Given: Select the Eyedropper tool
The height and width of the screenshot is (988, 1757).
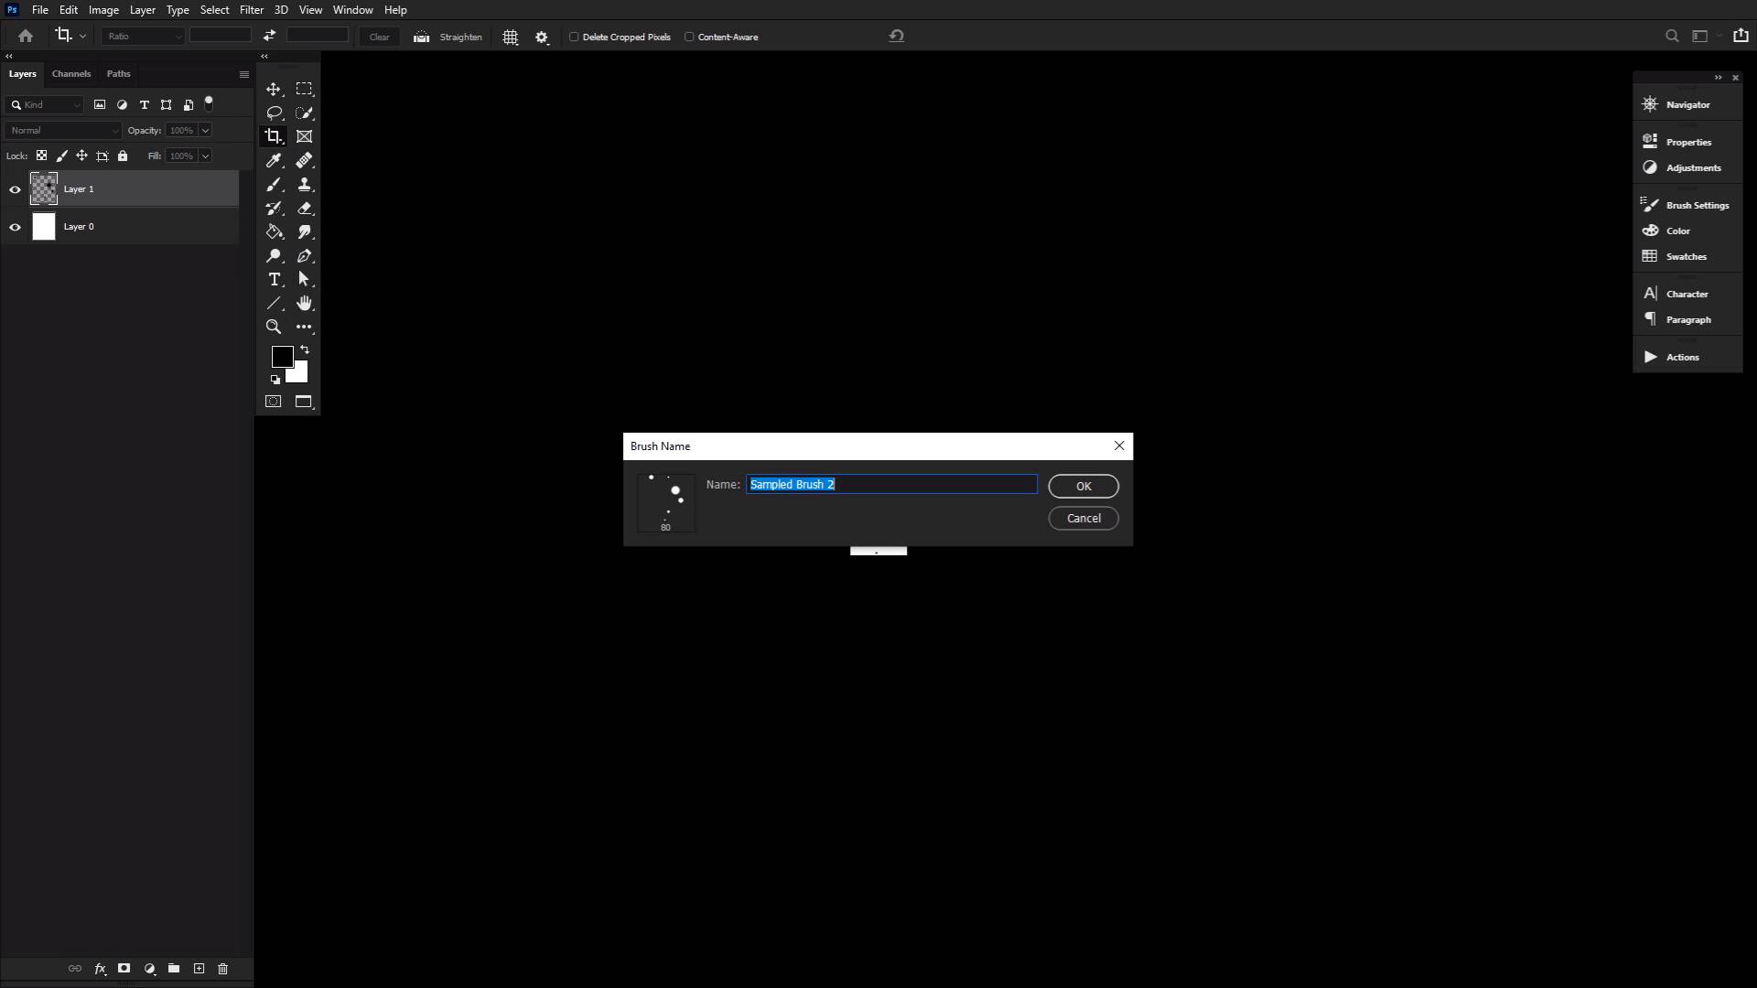Looking at the screenshot, I should tap(273, 161).
